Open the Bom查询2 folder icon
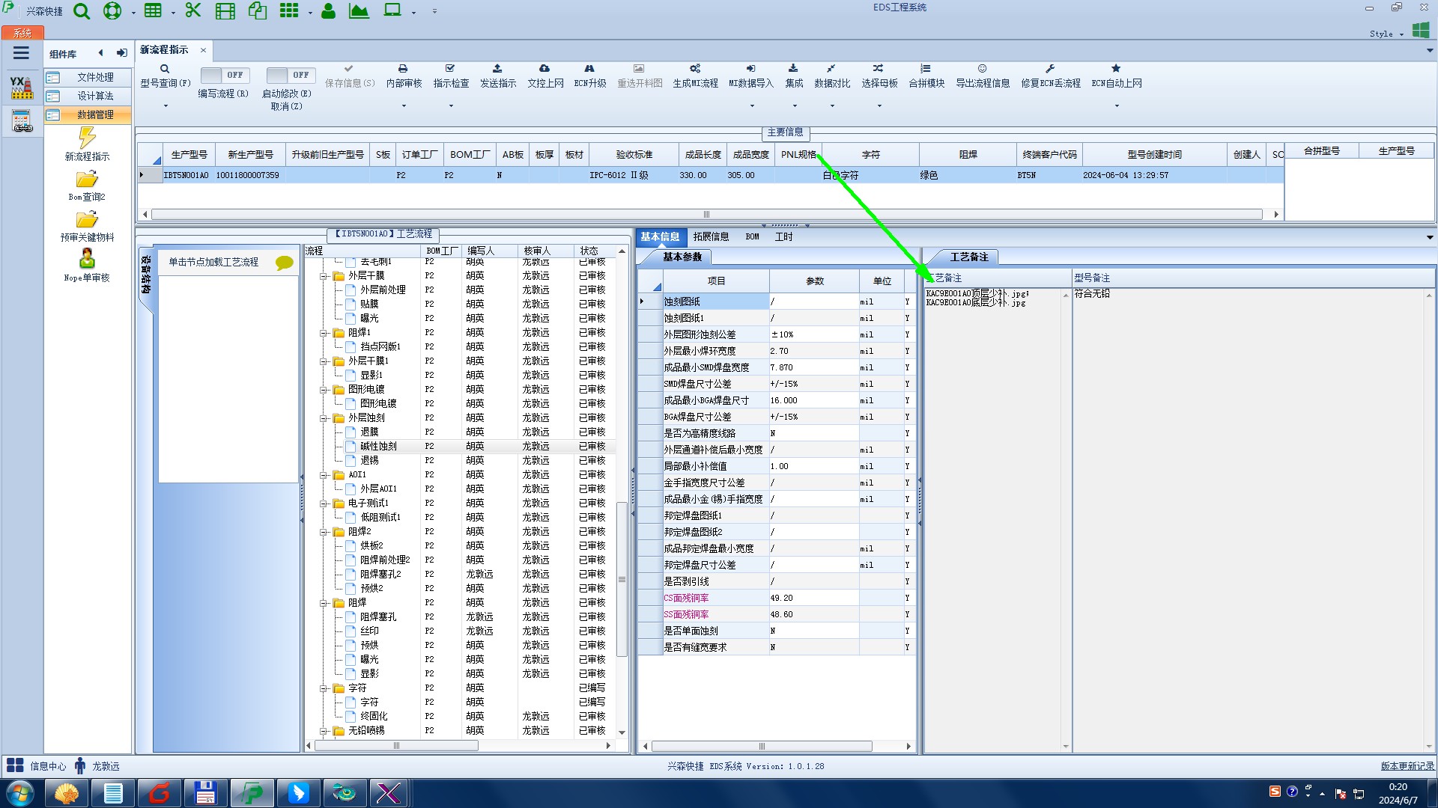 tap(87, 180)
